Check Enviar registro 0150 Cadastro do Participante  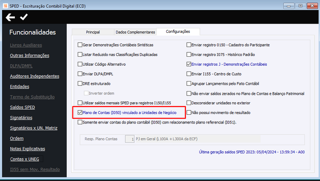point(189,45)
